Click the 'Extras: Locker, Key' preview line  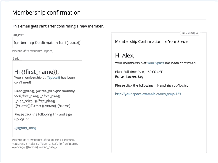(129, 76)
